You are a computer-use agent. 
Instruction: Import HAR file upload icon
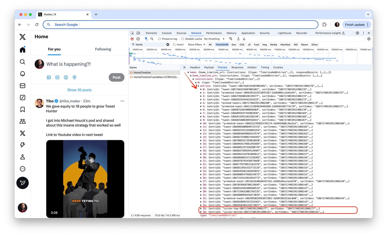pos(238,39)
